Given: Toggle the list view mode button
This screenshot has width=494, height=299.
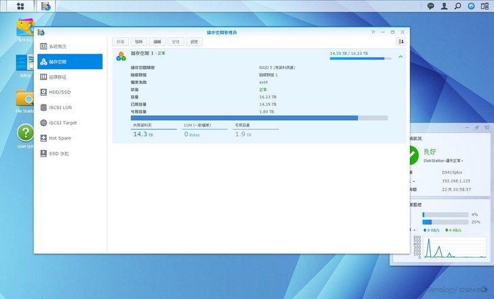Looking at the screenshot, I should [400, 42].
